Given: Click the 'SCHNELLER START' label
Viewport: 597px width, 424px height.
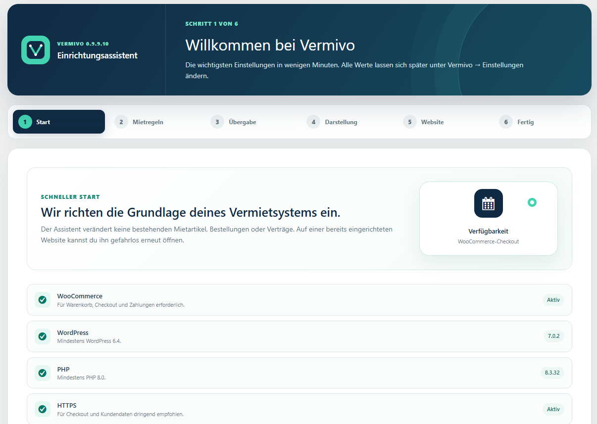Looking at the screenshot, I should click(70, 197).
